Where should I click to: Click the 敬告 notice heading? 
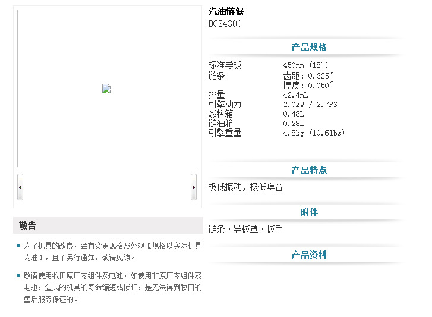(x=27, y=226)
